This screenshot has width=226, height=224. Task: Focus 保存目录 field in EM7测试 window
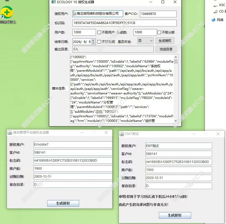pyautogui.click(x=179, y=186)
